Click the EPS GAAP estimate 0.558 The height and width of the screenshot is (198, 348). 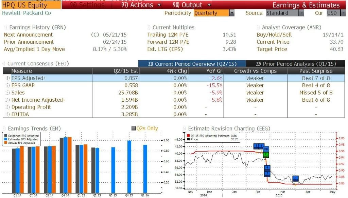(131, 85)
